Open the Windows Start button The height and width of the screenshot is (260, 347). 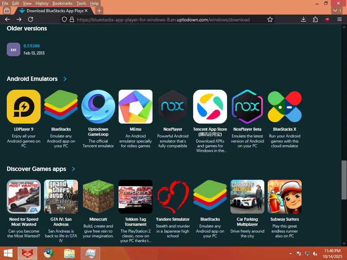click(8, 253)
